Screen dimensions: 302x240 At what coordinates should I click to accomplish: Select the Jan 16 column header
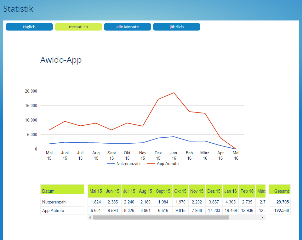pyautogui.click(x=231, y=191)
